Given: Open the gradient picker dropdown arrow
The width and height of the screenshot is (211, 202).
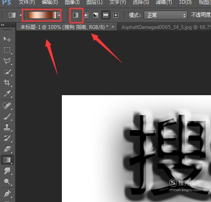Looking at the screenshot, I should tap(59, 15).
